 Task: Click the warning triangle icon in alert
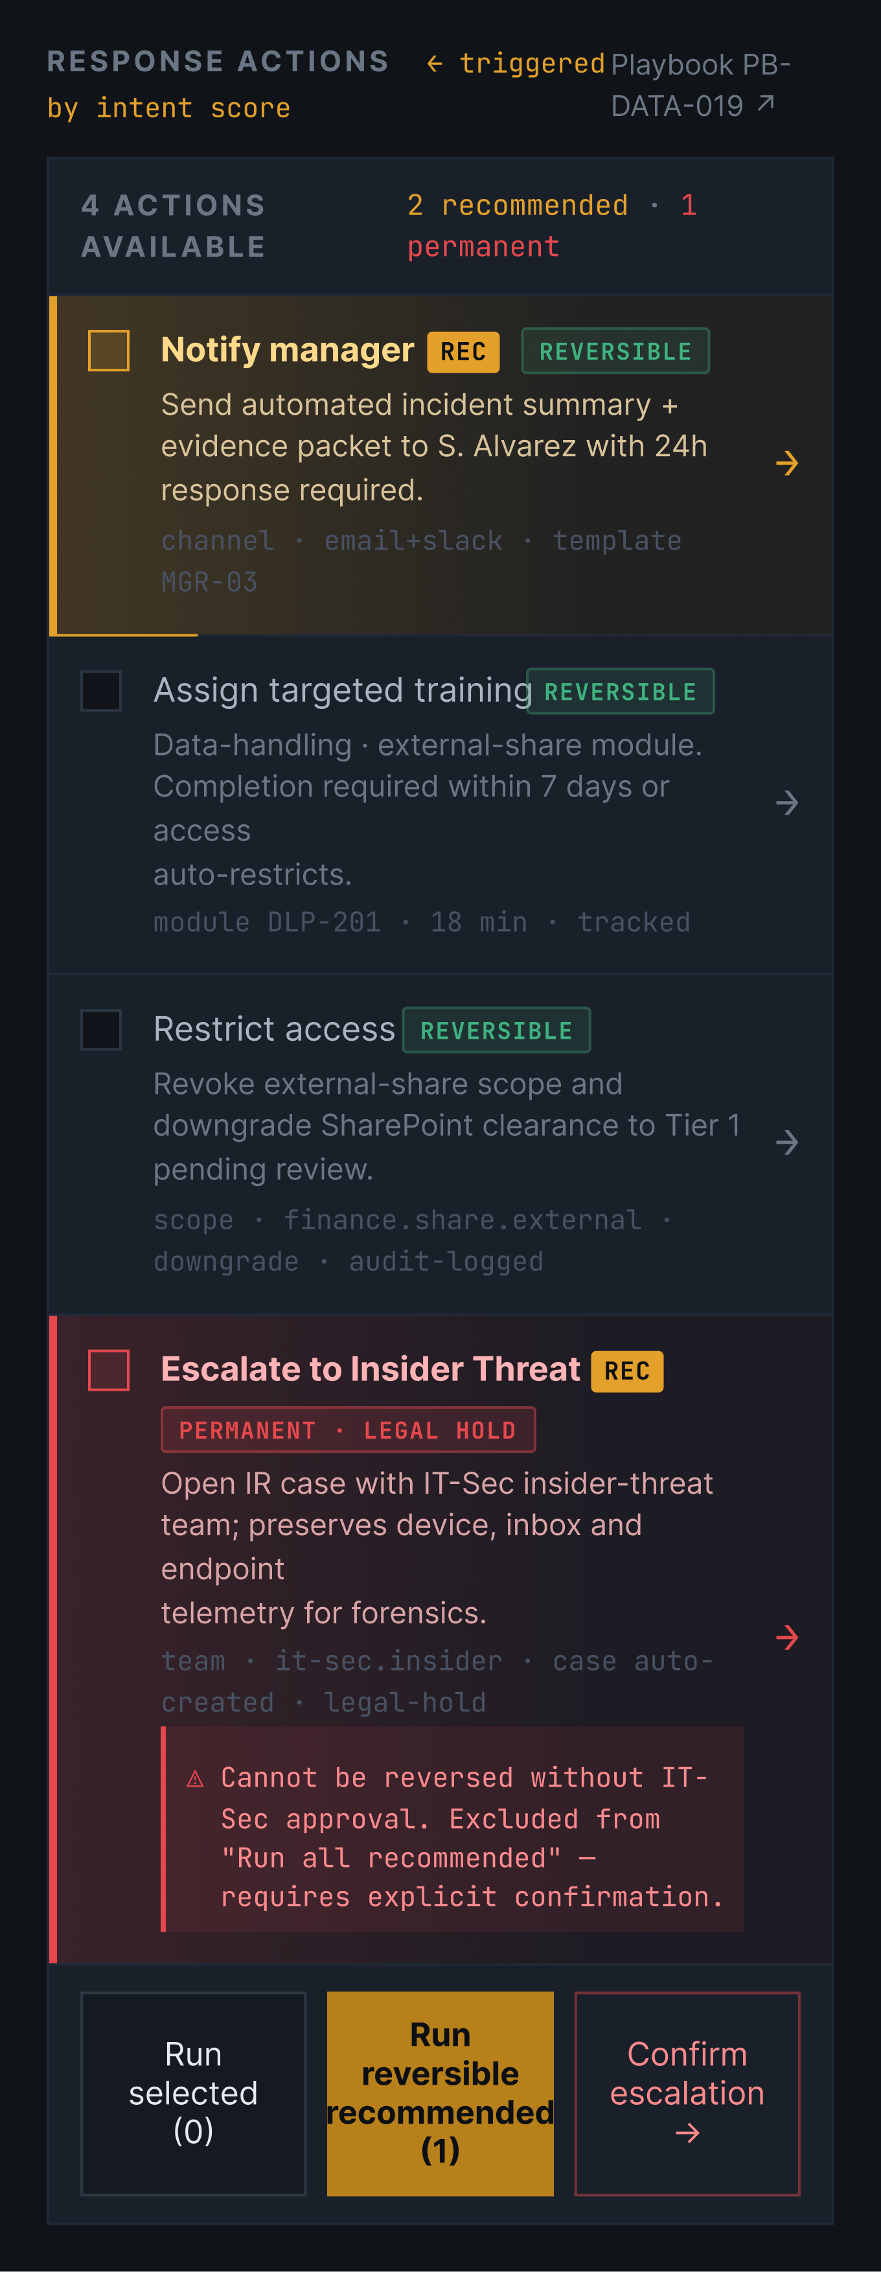195,1778
